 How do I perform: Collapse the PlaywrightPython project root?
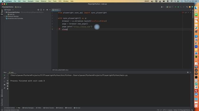tap(4, 12)
